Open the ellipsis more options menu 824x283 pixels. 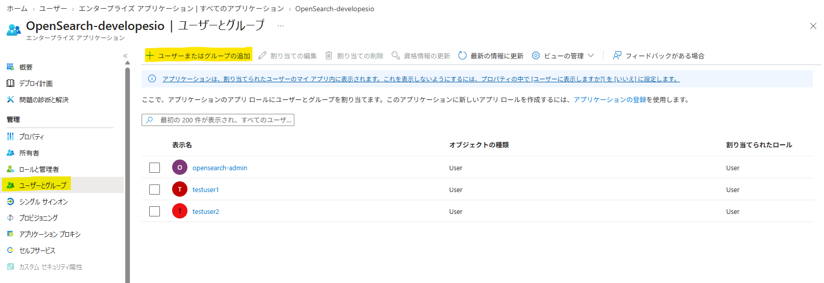pyautogui.click(x=281, y=25)
